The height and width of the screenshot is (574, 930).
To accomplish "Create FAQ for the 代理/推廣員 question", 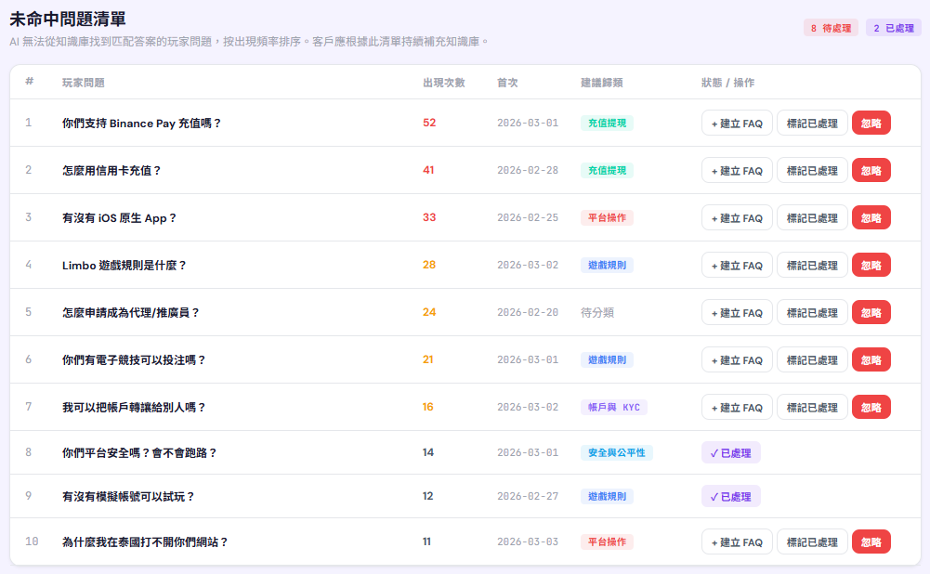I will pyautogui.click(x=737, y=312).
